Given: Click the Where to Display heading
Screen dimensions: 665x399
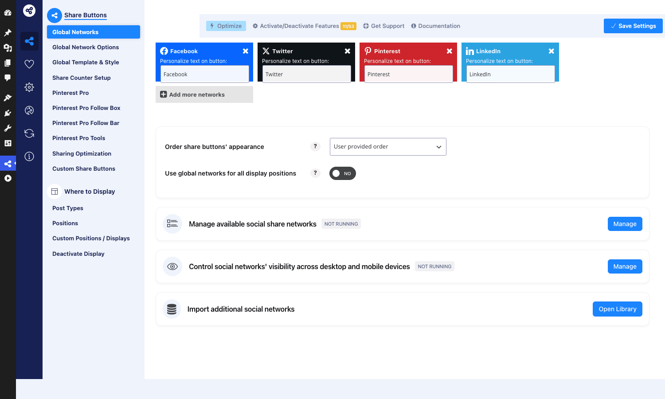Looking at the screenshot, I should (90, 192).
